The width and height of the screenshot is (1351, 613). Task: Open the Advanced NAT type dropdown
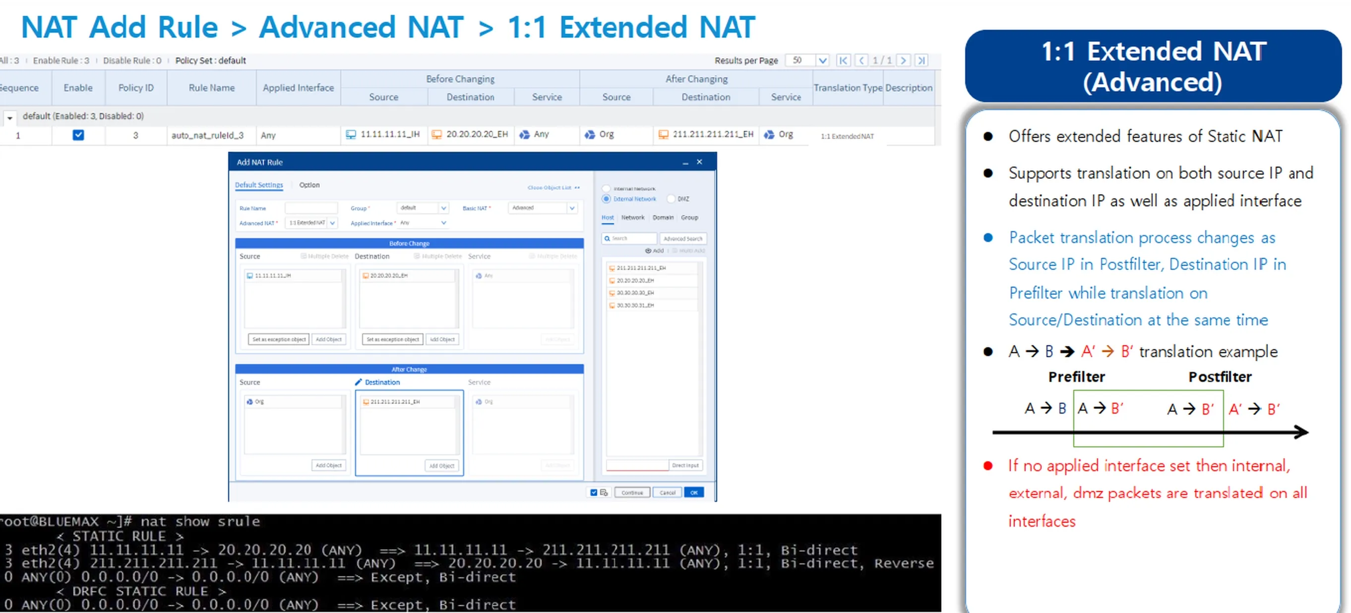coord(332,223)
